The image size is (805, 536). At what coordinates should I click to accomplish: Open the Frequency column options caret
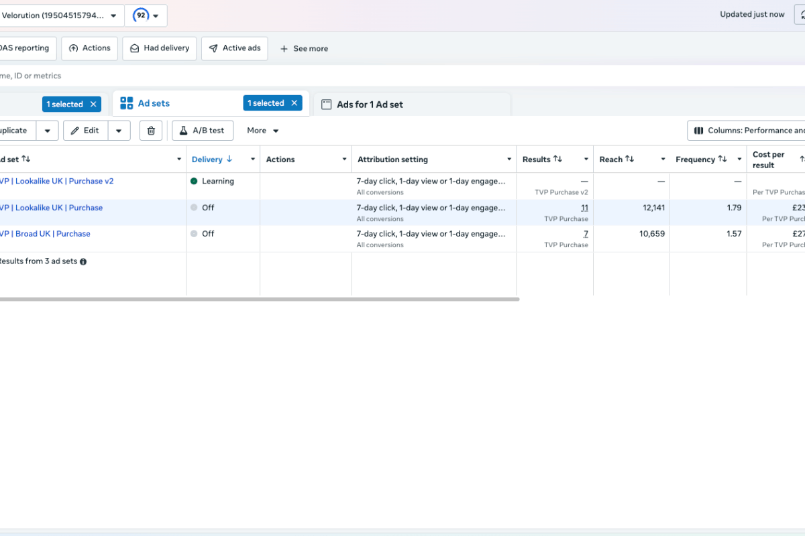coord(739,159)
